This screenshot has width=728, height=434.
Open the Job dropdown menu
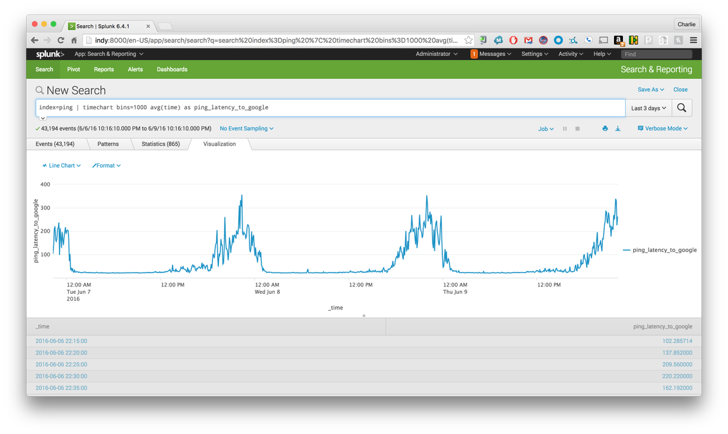(546, 129)
